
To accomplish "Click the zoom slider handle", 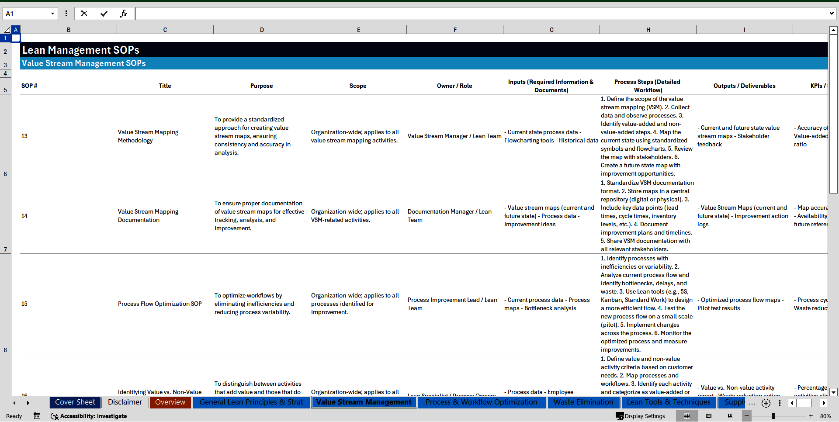I will point(773,416).
